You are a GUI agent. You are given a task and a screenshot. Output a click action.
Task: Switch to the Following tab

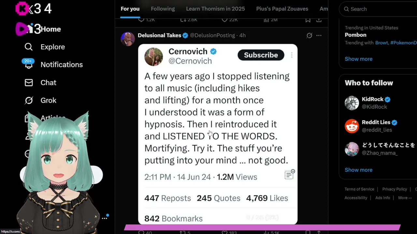pos(163,9)
